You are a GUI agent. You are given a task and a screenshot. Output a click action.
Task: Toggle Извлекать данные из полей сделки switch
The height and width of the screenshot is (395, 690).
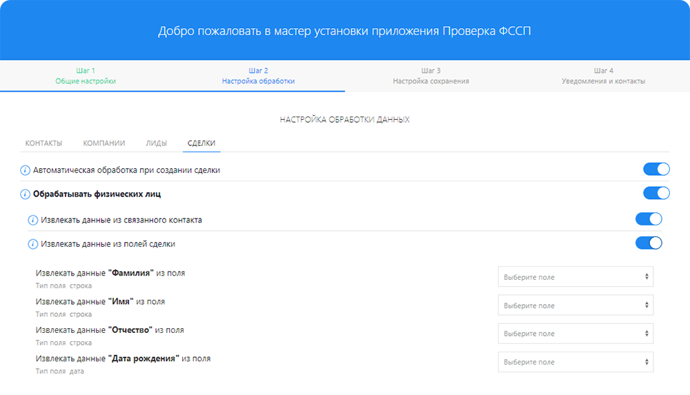tap(649, 243)
